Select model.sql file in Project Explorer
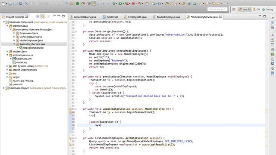The width and height of the screenshot is (276, 155). pyautogui.click(x=22, y=62)
